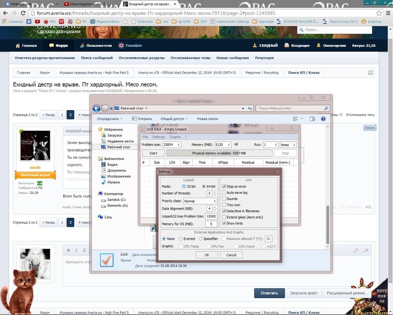The image size is (393, 315).
Task: Open the Graphs menu in LinX
Action: pyautogui.click(x=175, y=137)
